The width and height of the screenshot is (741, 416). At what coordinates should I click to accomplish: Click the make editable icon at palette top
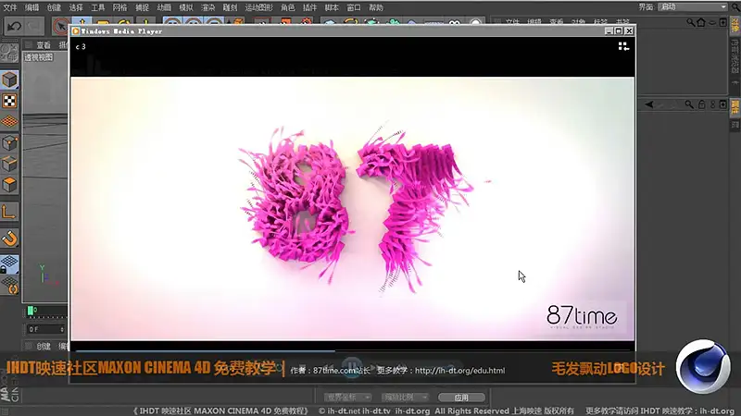[x=8, y=54]
